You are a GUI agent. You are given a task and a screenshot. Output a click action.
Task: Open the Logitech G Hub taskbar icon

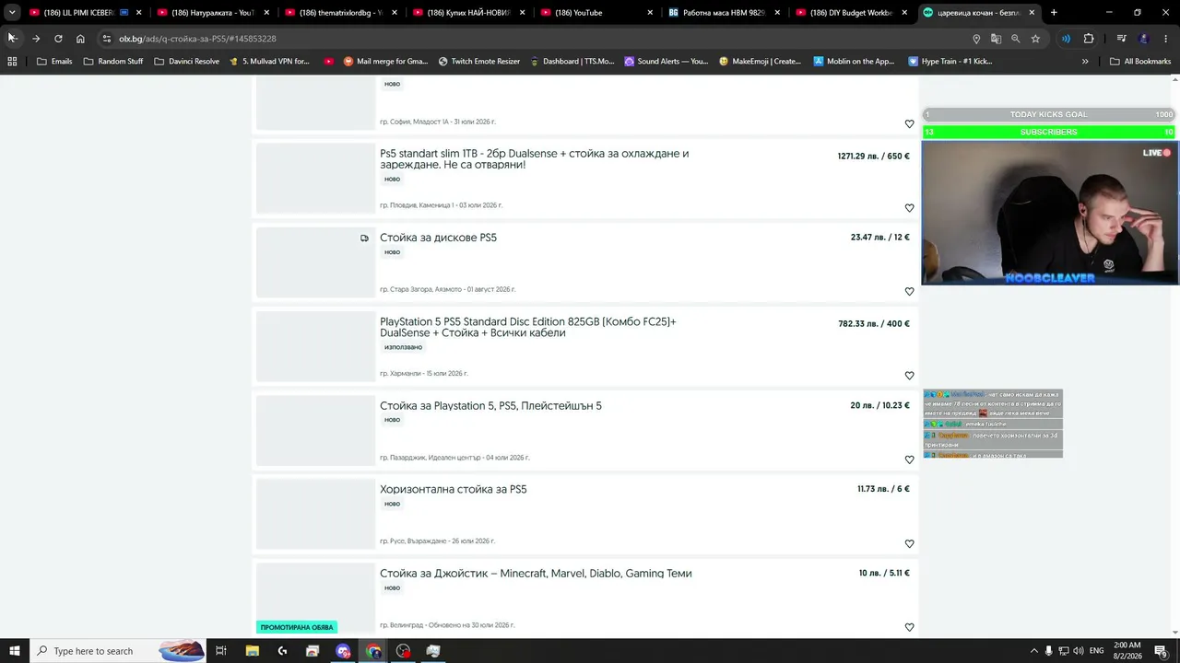[x=282, y=651]
